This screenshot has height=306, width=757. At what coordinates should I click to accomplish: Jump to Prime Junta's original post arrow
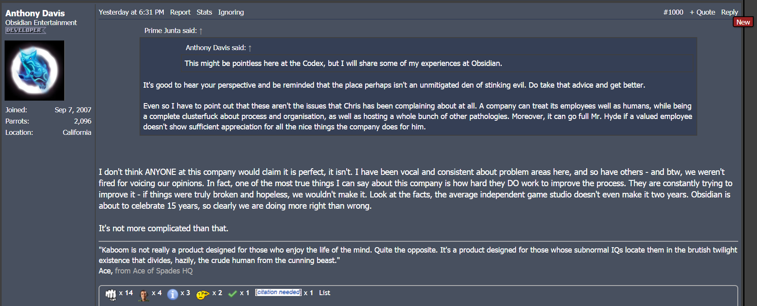tap(201, 31)
